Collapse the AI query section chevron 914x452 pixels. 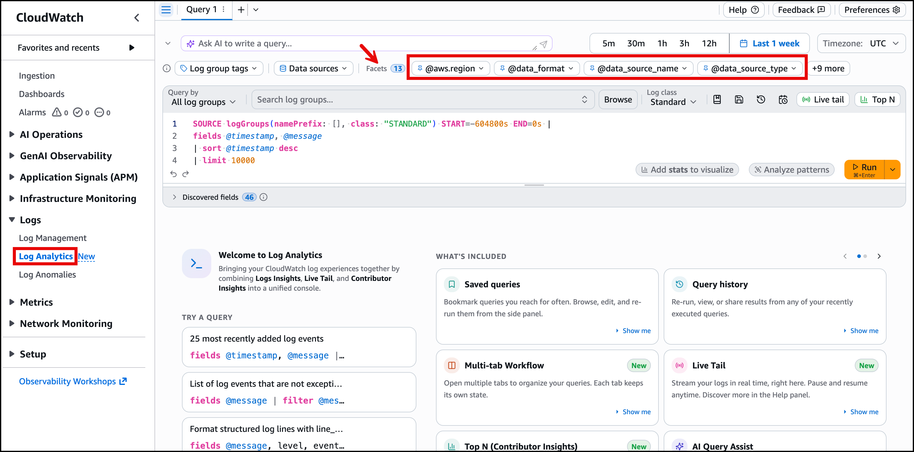pyautogui.click(x=168, y=43)
